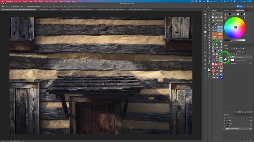Open the Plugins menu
Image resolution: width=254 pixels, height=142 pixels.
coord(61,1)
